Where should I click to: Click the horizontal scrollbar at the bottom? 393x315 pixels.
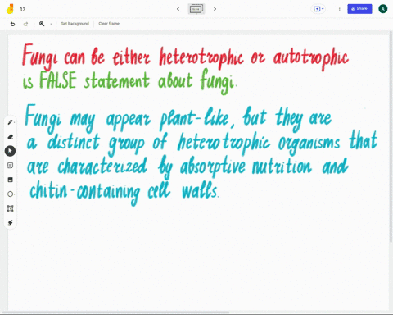click(116, 312)
